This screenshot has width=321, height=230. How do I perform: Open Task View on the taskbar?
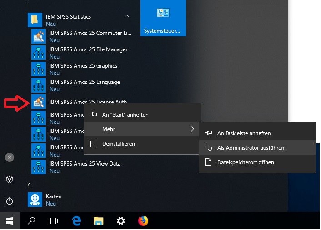click(53, 221)
